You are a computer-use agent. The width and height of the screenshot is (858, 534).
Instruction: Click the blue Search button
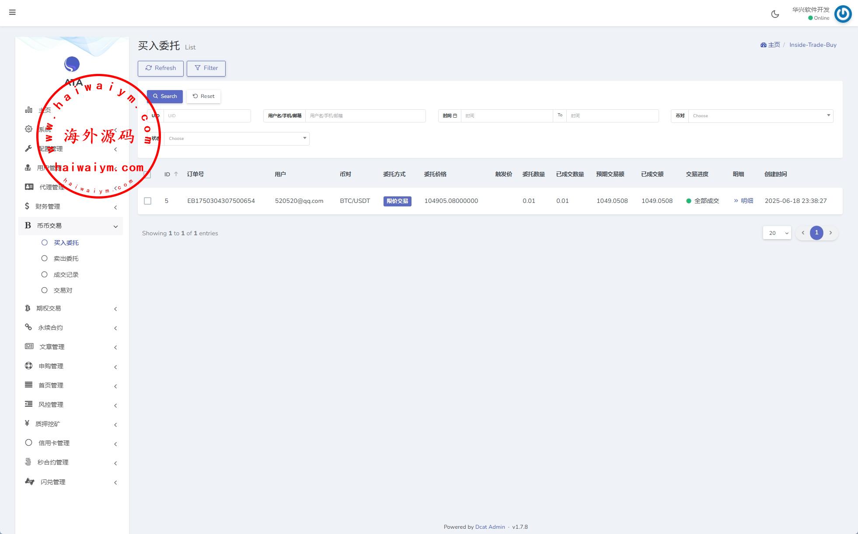coord(165,96)
